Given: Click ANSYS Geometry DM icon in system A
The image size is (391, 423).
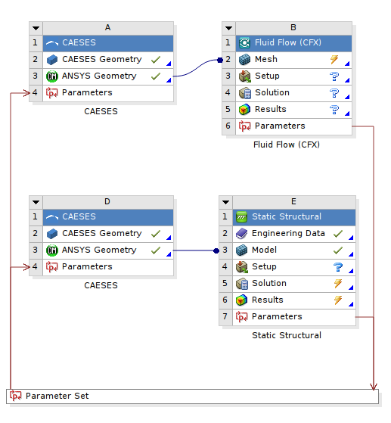Looking at the screenshot, I should tap(52, 76).
